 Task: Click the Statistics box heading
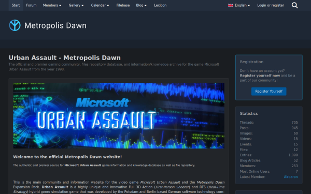click(x=249, y=113)
